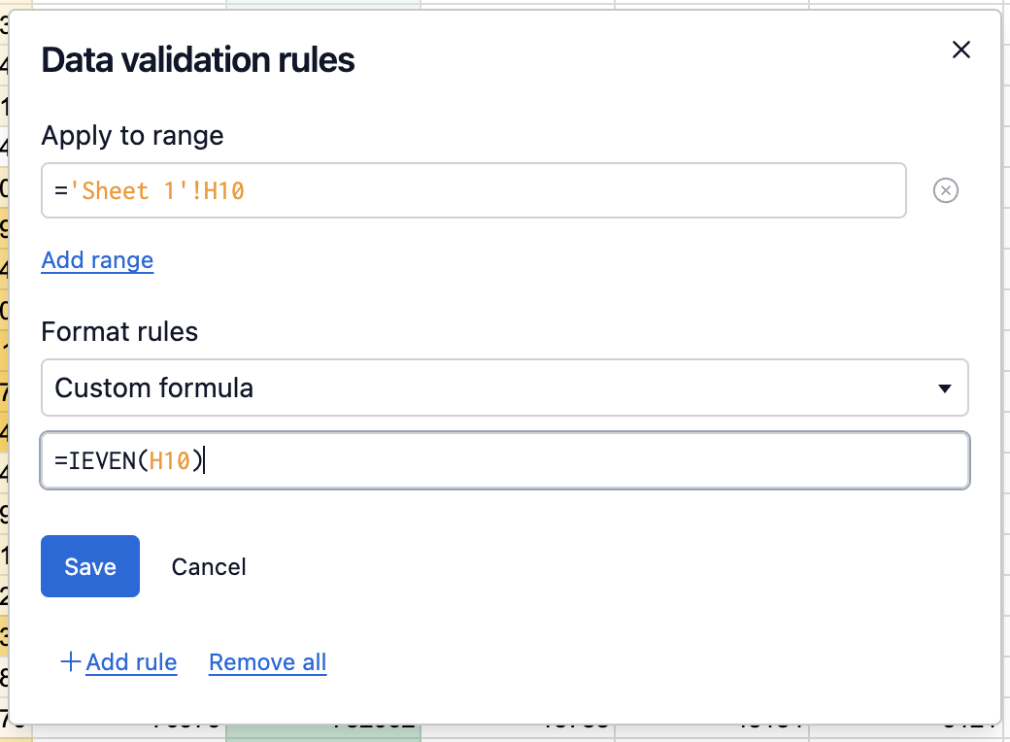Click the H10 reference in the range box

coord(223,190)
